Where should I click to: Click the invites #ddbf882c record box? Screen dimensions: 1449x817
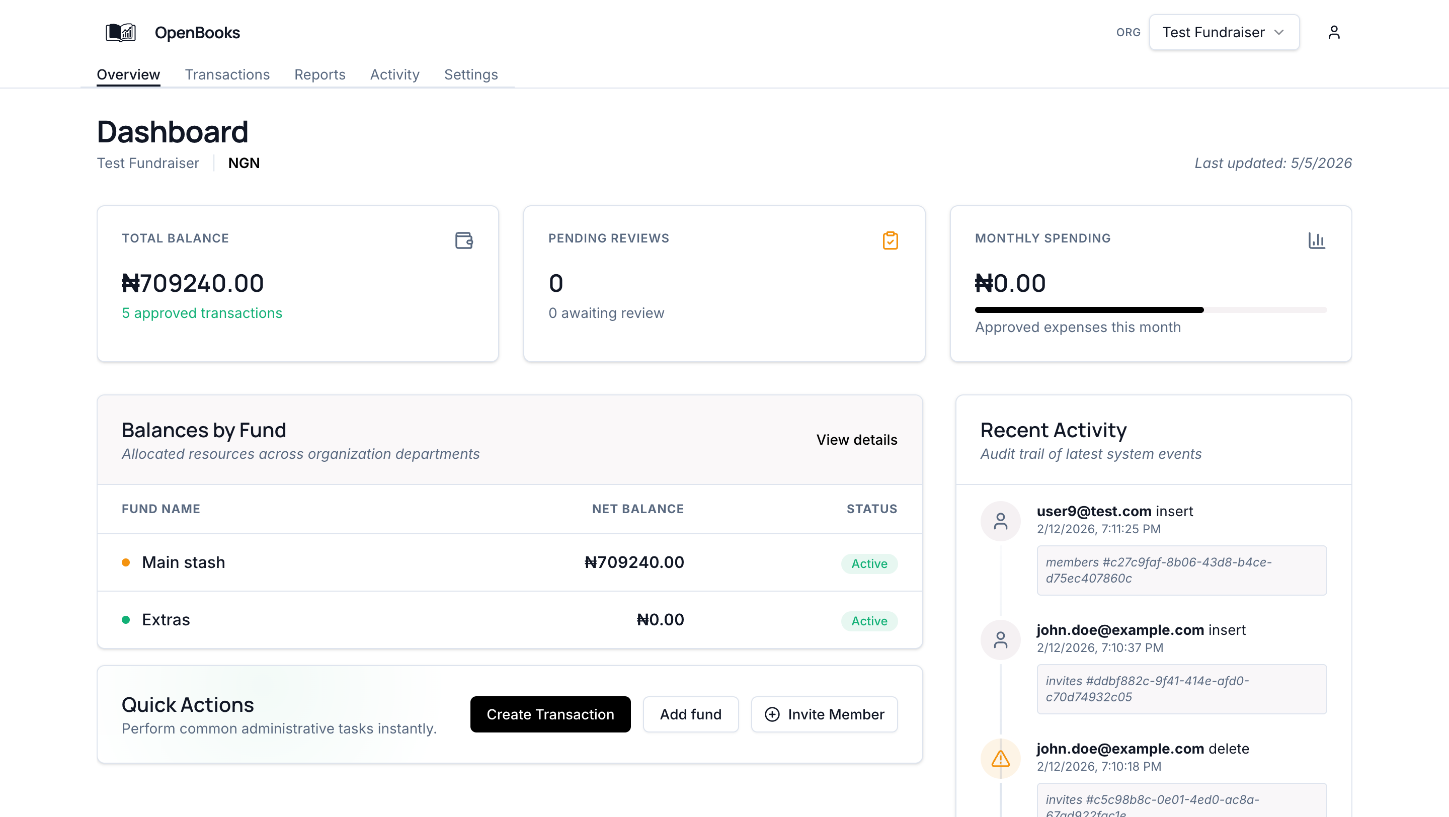click(x=1181, y=689)
